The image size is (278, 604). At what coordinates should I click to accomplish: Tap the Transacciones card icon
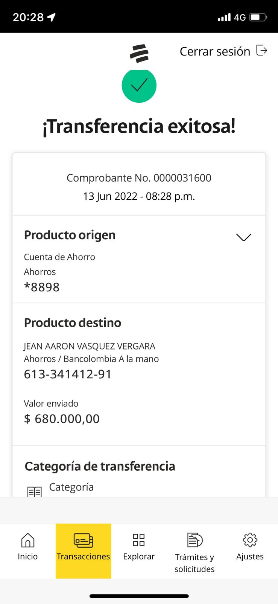coord(83,540)
